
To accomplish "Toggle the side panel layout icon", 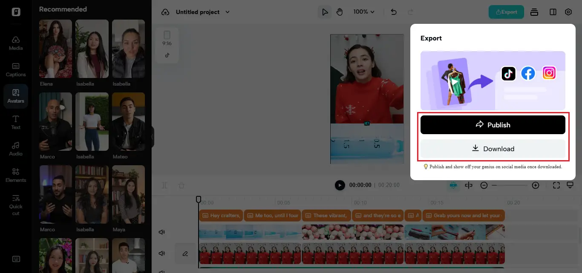I will 553,12.
